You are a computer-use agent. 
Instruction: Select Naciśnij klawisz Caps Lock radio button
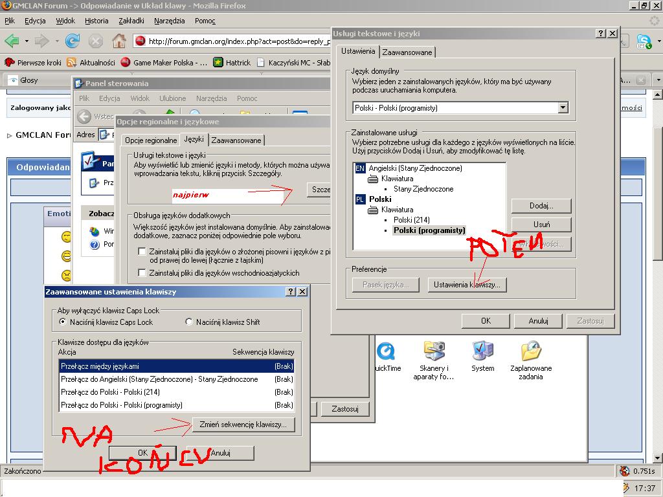pyautogui.click(x=63, y=322)
